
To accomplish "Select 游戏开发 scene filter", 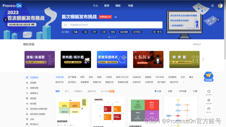I will click(60, 82).
